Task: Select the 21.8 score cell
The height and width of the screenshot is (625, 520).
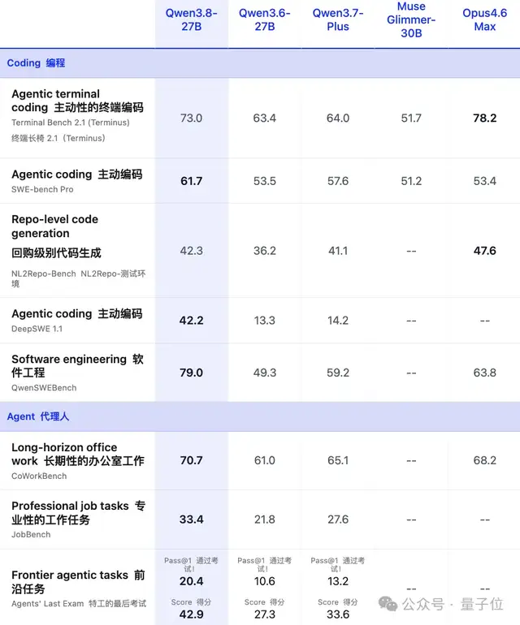Action: tap(265, 519)
